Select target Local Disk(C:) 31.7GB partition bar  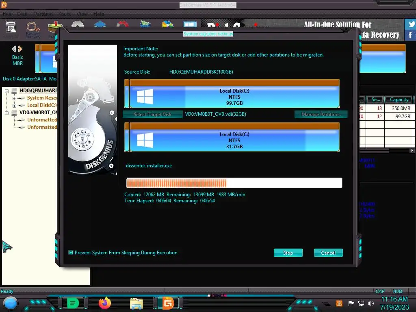click(234, 137)
